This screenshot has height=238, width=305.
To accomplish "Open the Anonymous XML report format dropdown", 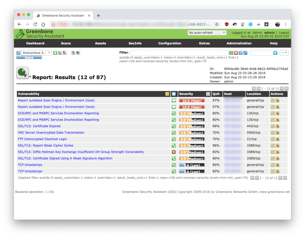I will tap(36, 53).
